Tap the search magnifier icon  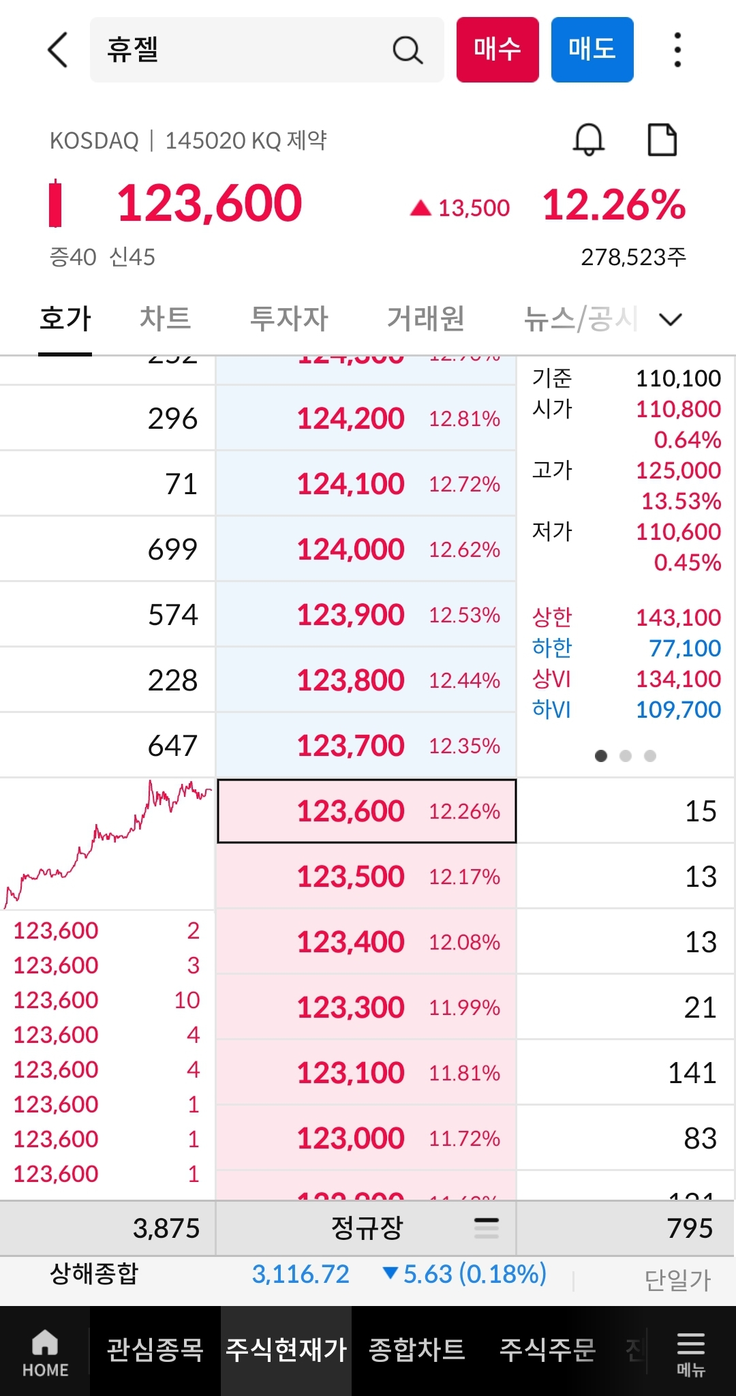(x=407, y=50)
